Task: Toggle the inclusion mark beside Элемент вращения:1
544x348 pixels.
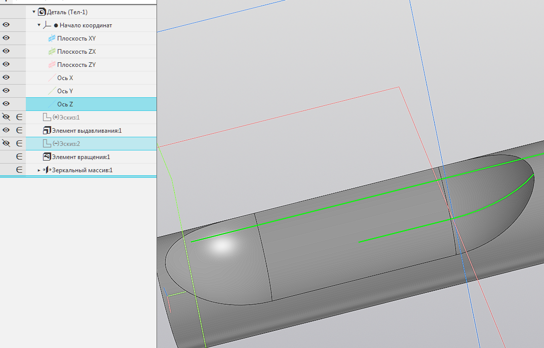Action: [19, 157]
